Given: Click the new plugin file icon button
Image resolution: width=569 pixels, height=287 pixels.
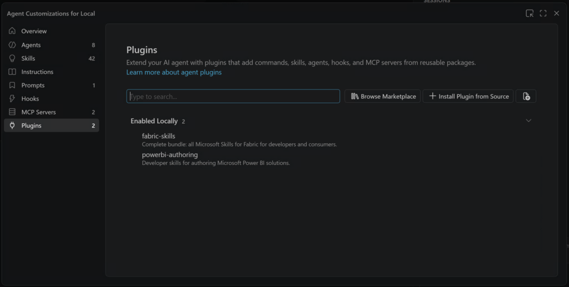Looking at the screenshot, I should click(526, 97).
